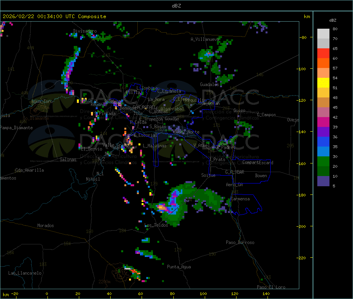This screenshot has height=299, width=353.
Task: Click the C_Española map label
Action: pyautogui.click(x=169, y=91)
